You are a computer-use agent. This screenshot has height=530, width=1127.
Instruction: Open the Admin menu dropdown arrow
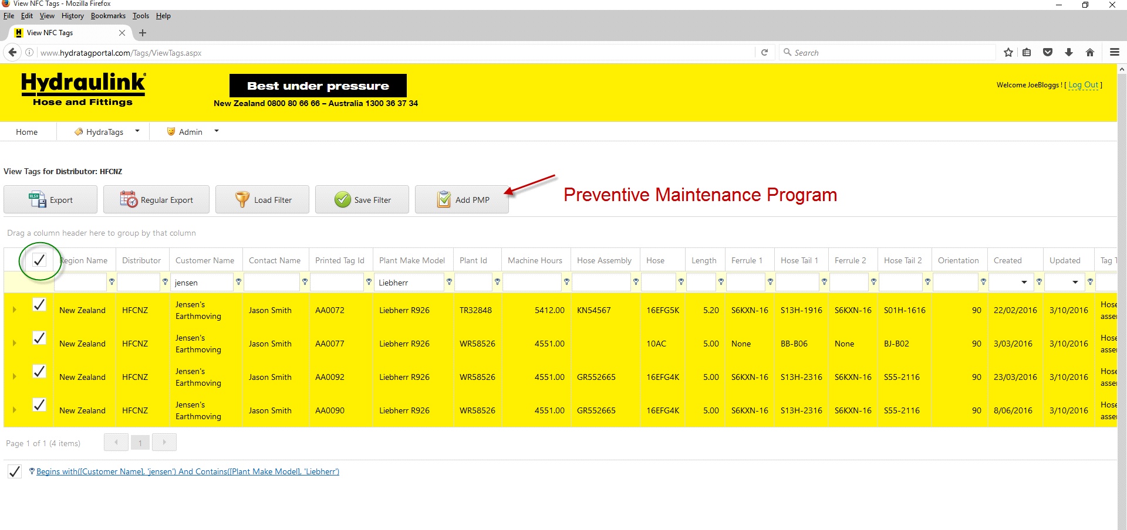[x=217, y=131]
